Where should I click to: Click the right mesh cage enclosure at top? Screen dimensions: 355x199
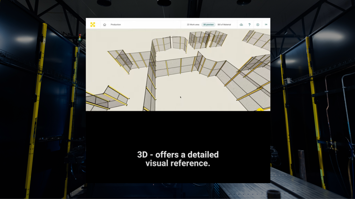tap(216, 38)
